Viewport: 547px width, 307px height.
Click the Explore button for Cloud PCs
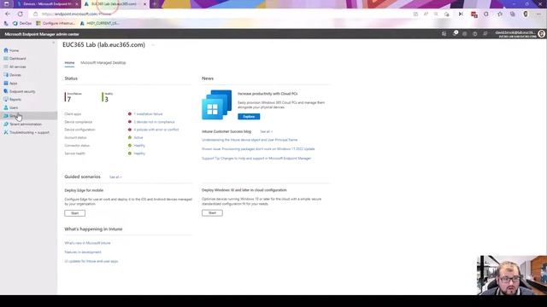tap(249, 117)
